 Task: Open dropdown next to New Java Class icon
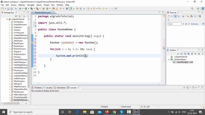(x=50, y=9)
